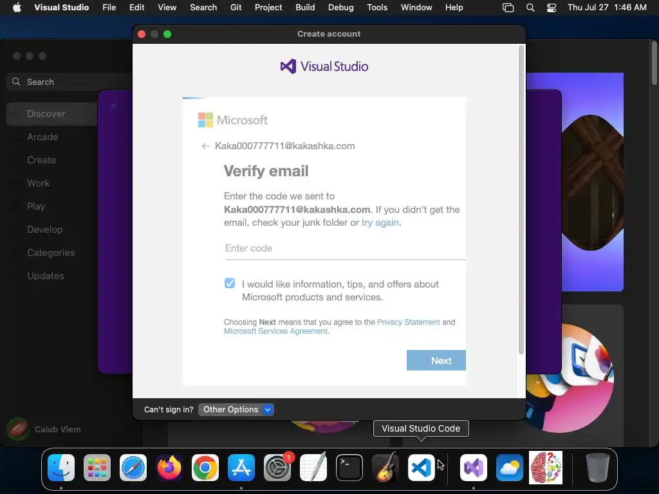Open the Help menu

click(x=454, y=8)
